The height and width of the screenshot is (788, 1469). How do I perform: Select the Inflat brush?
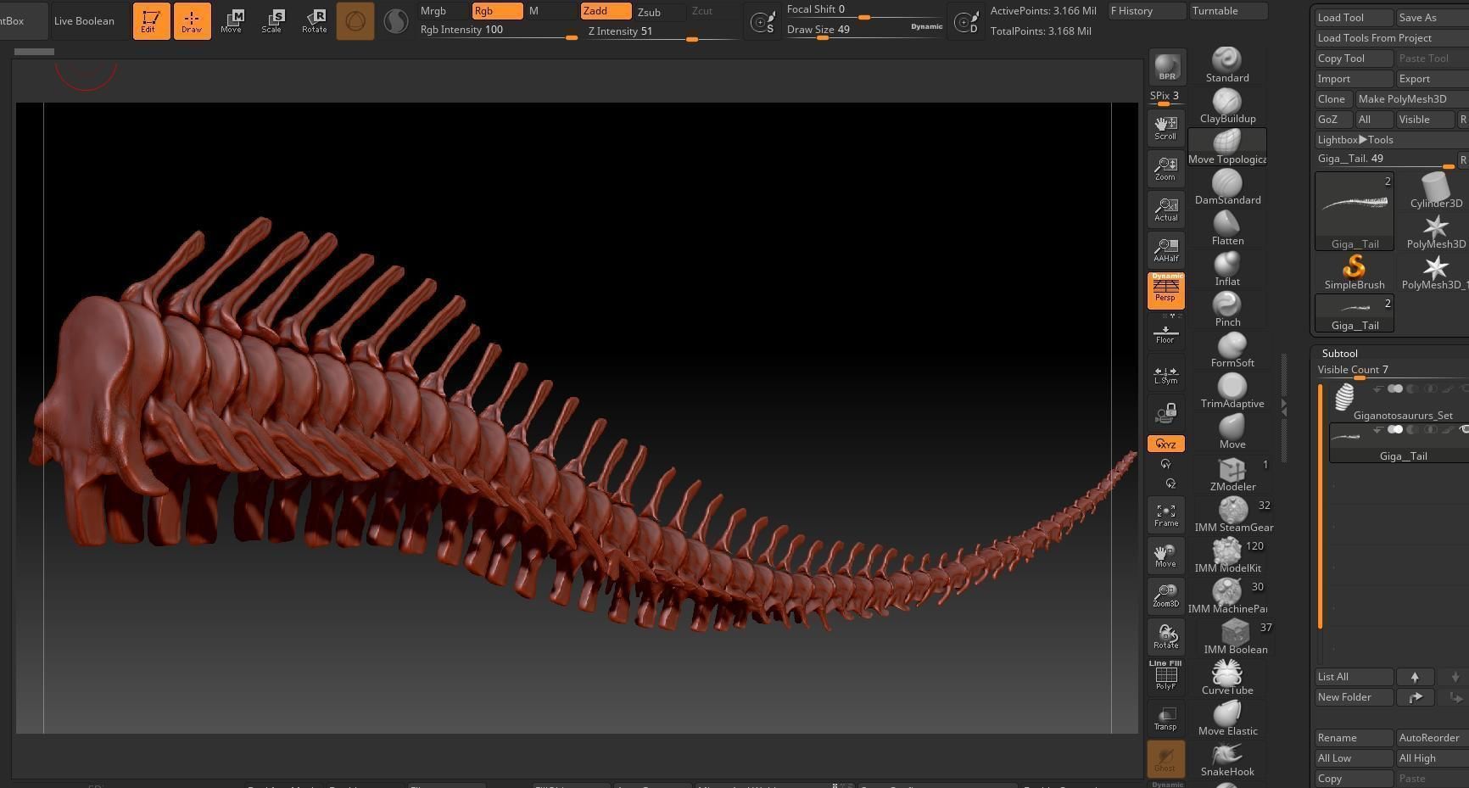coord(1227,269)
